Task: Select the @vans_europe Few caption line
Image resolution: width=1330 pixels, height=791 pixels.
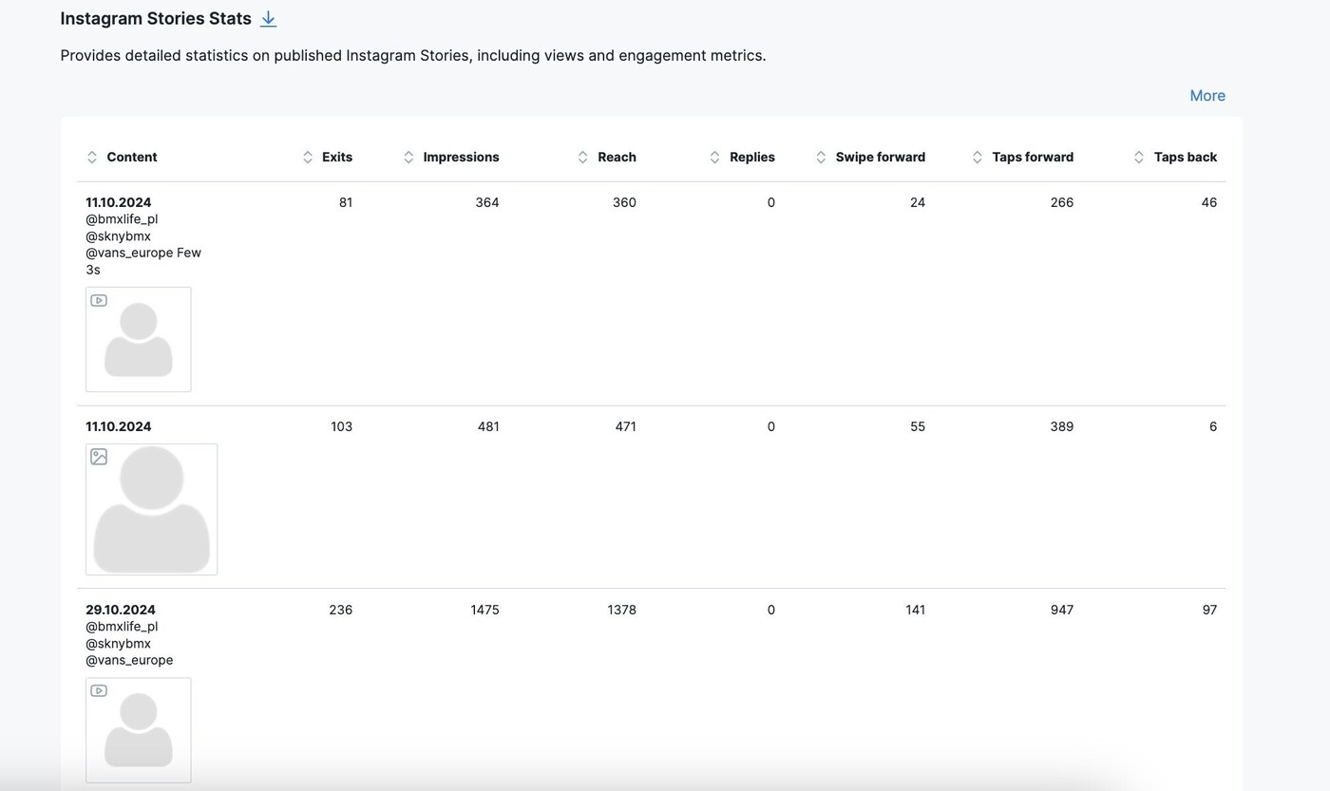Action: [x=143, y=254]
